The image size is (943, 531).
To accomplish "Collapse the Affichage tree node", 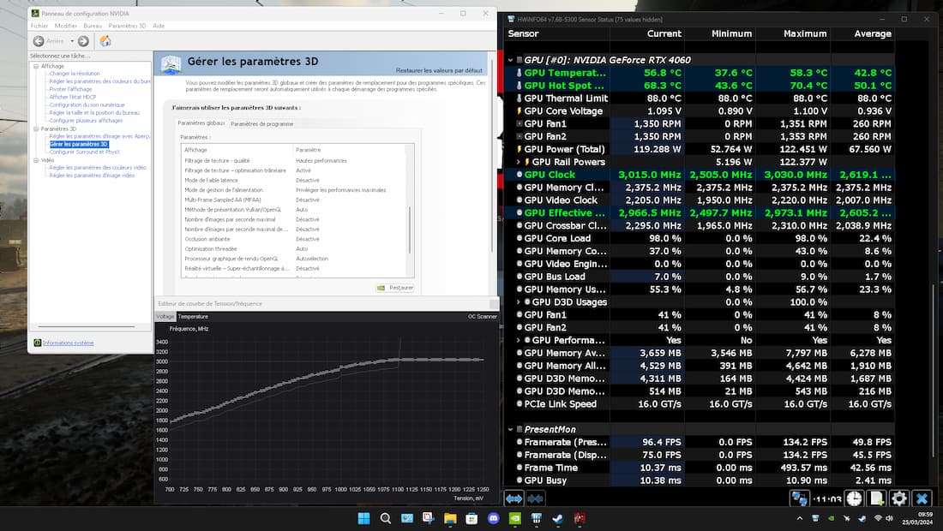I will pyautogui.click(x=36, y=66).
